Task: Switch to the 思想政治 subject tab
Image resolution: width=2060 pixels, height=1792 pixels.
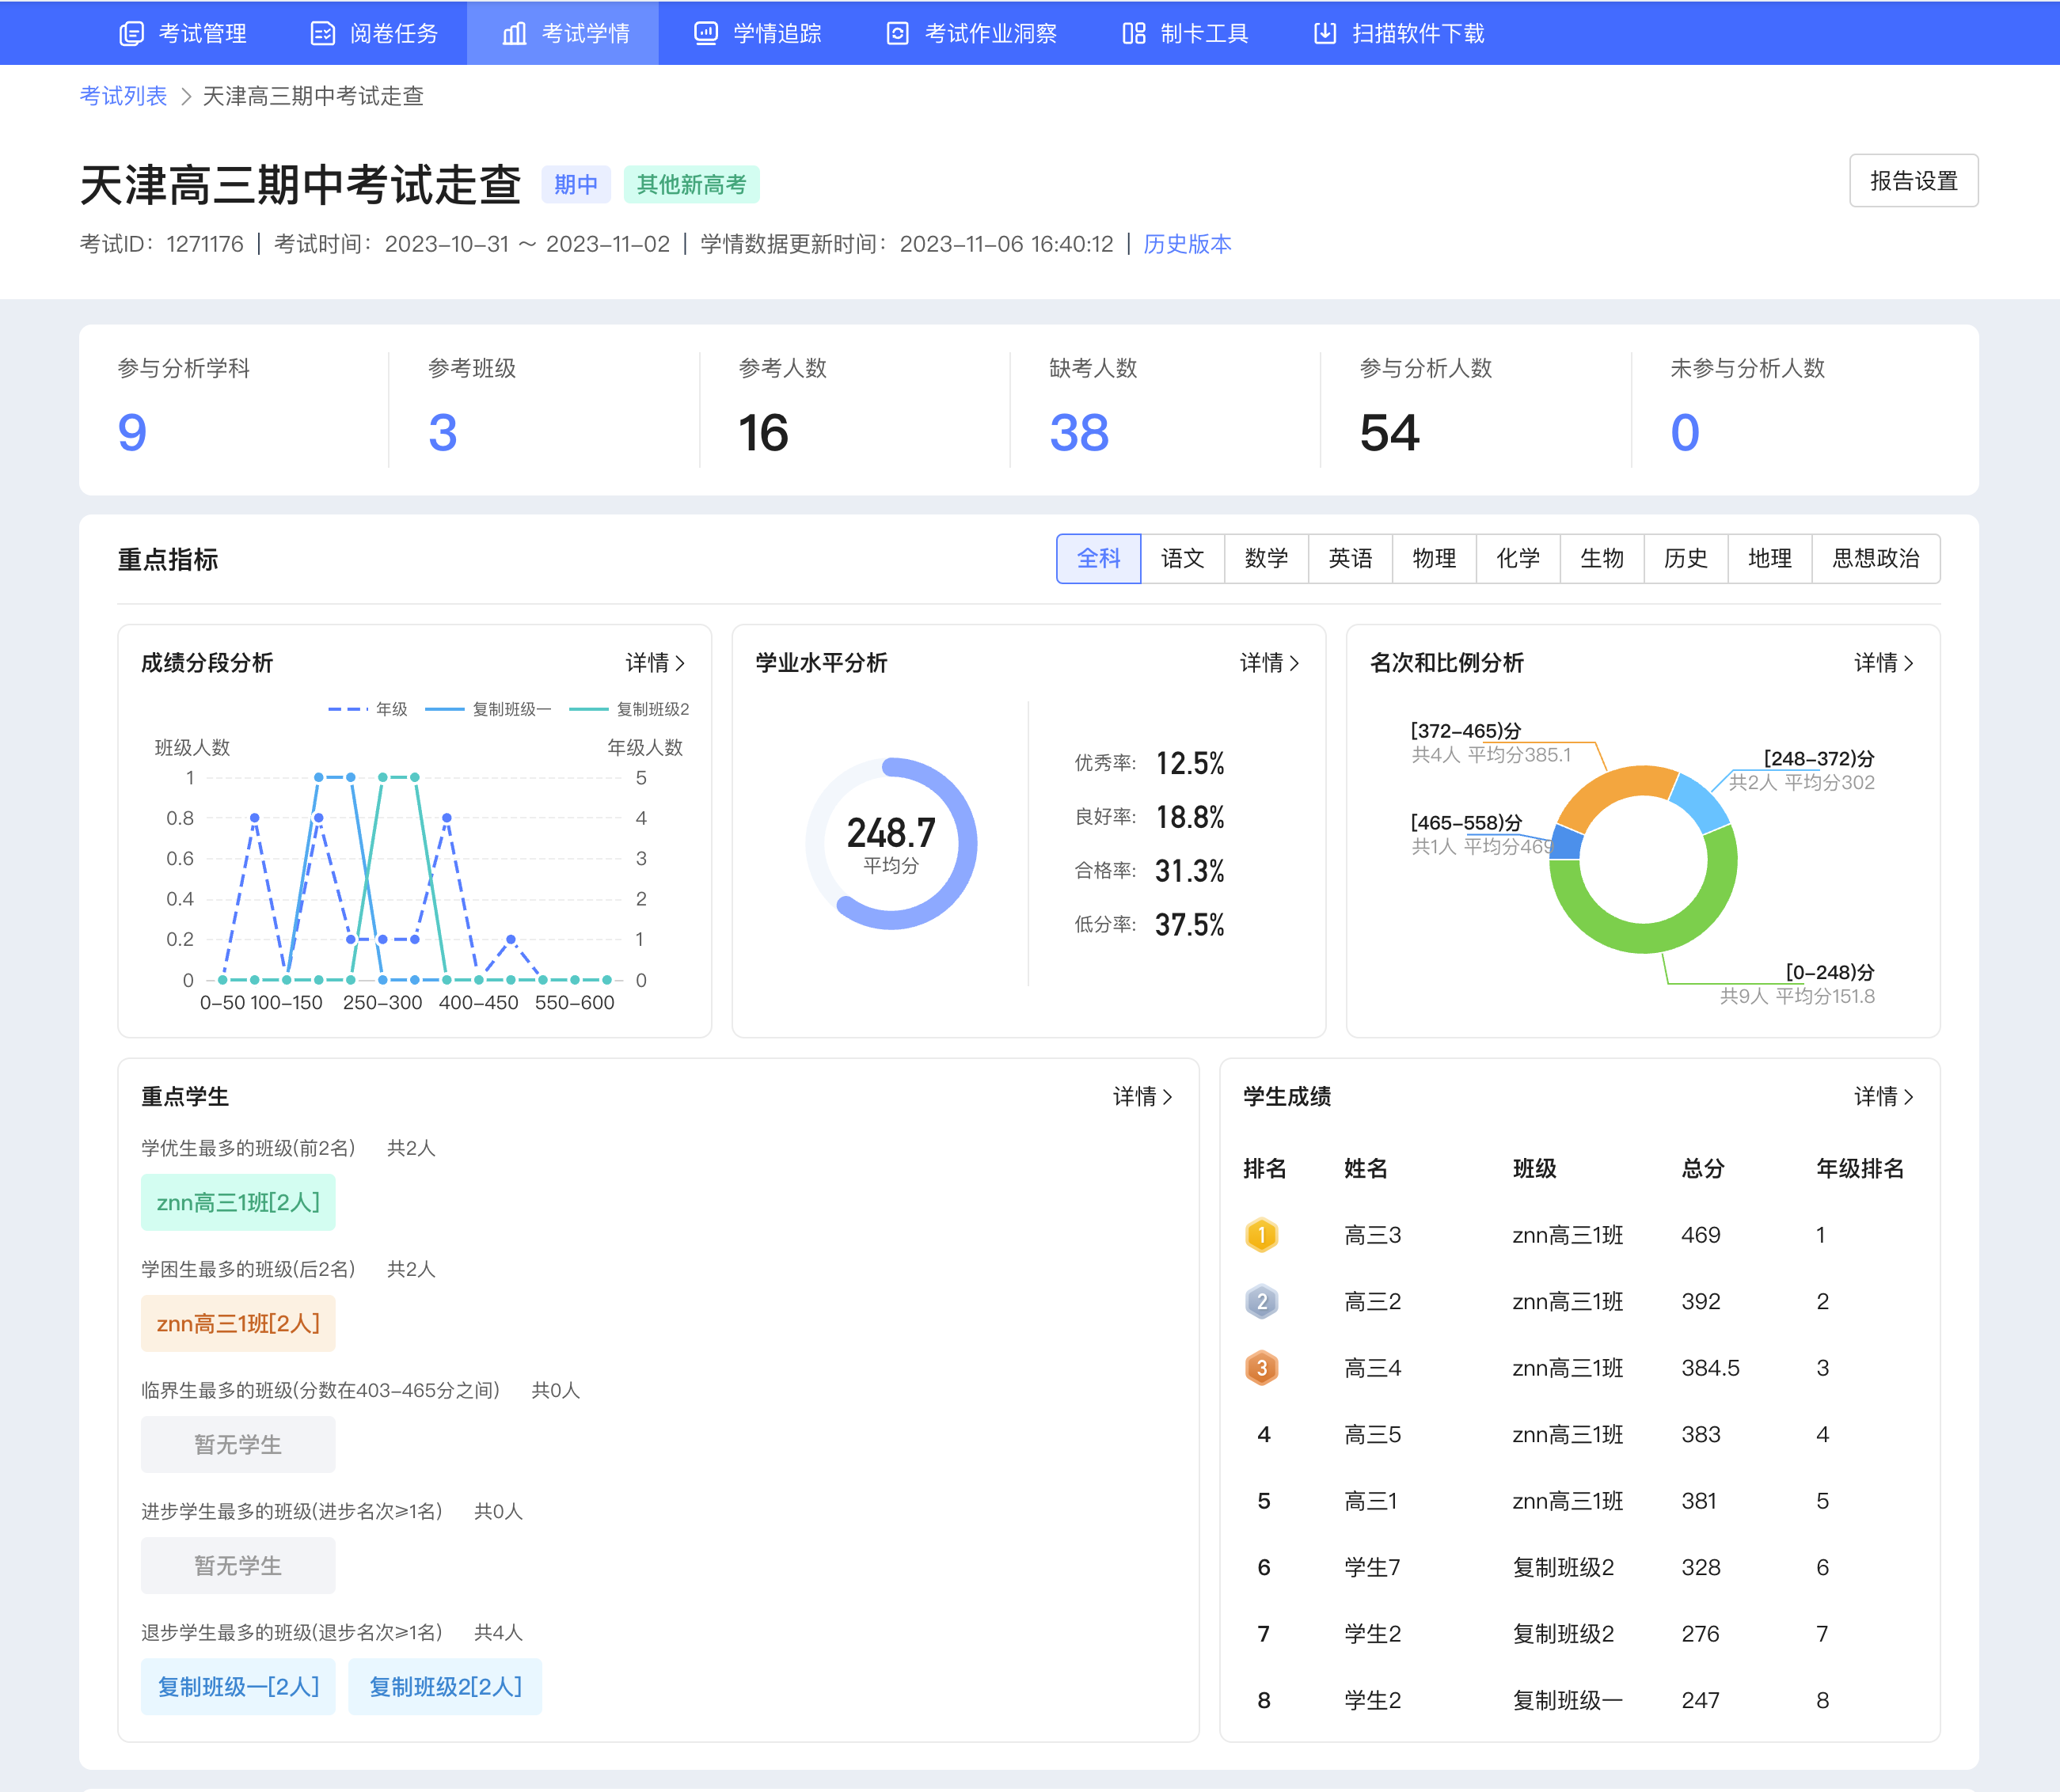Action: [x=1876, y=558]
